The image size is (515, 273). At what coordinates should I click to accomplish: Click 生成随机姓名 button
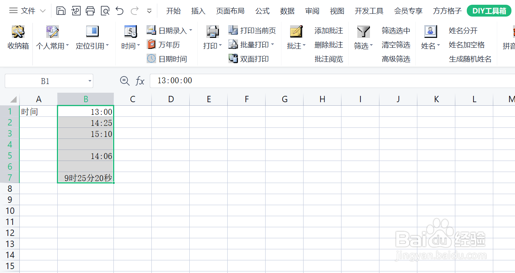tap(470, 59)
